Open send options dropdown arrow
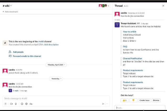167x111 pixels. point(107,104)
